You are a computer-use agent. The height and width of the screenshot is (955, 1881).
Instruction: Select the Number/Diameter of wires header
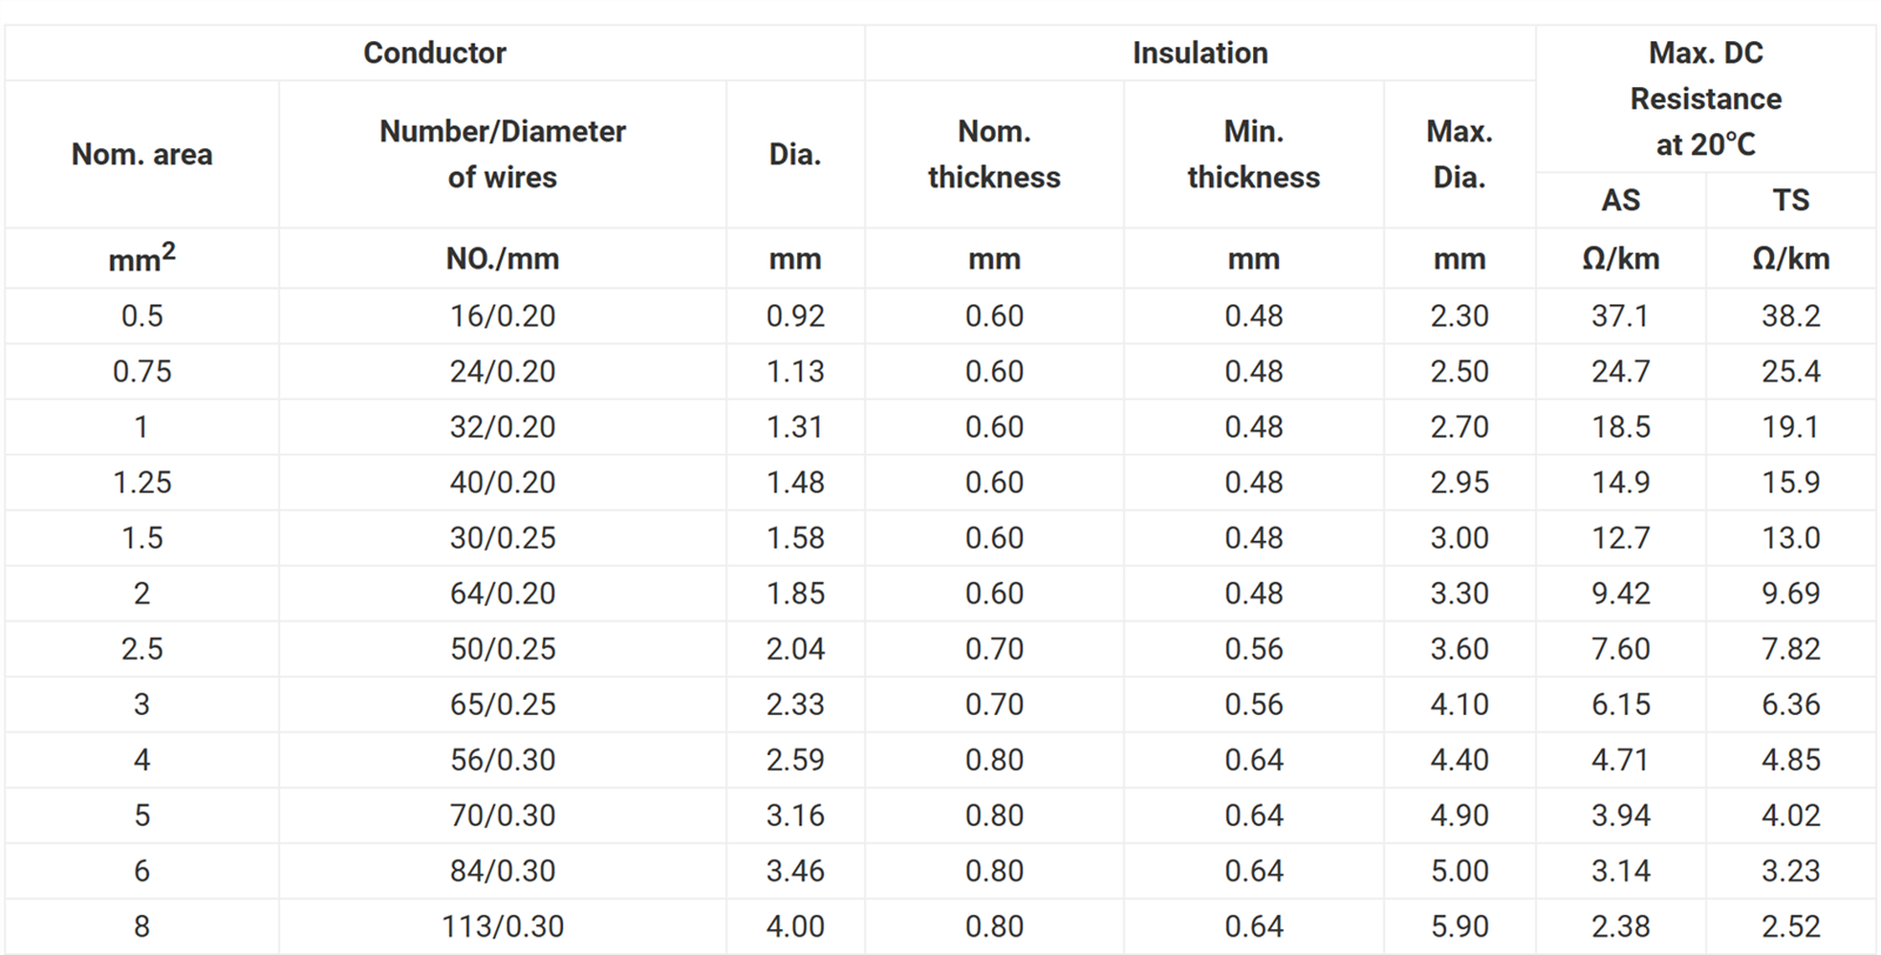click(x=502, y=154)
